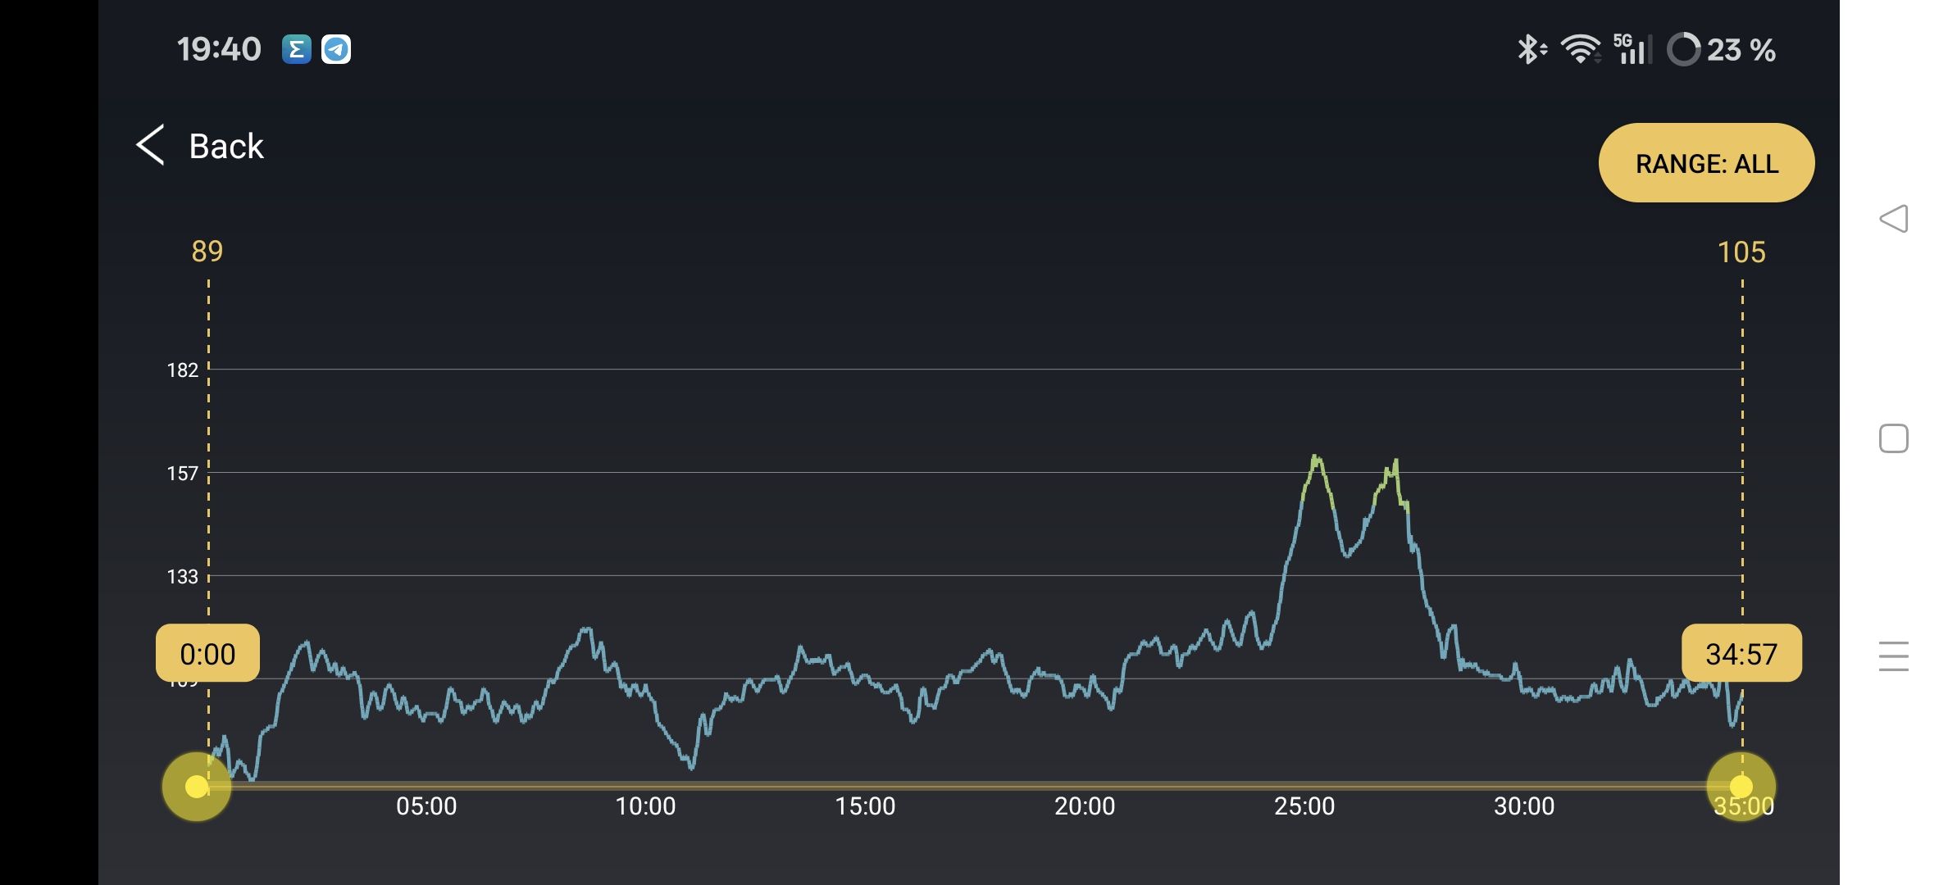Image resolution: width=1948 pixels, height=885 pixels.
Task: Tap the battery ring indicator icon
Action: (x=1683, y=49)
